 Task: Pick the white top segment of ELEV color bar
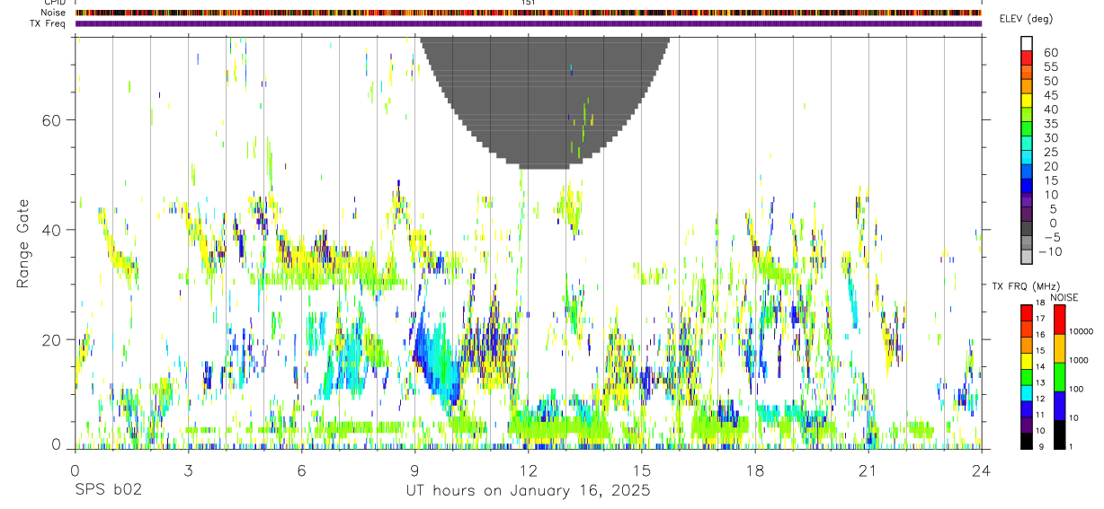point(1027,43)
